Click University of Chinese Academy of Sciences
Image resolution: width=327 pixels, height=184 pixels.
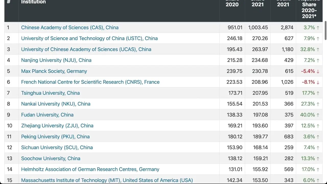pos(86,49)
